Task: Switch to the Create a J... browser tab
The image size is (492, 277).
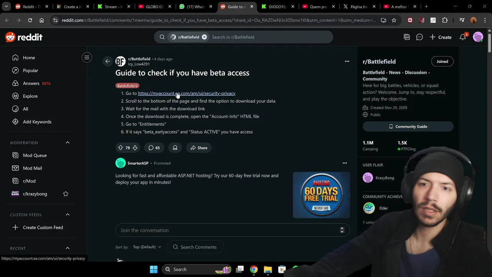Action: (x=72, y=7)
